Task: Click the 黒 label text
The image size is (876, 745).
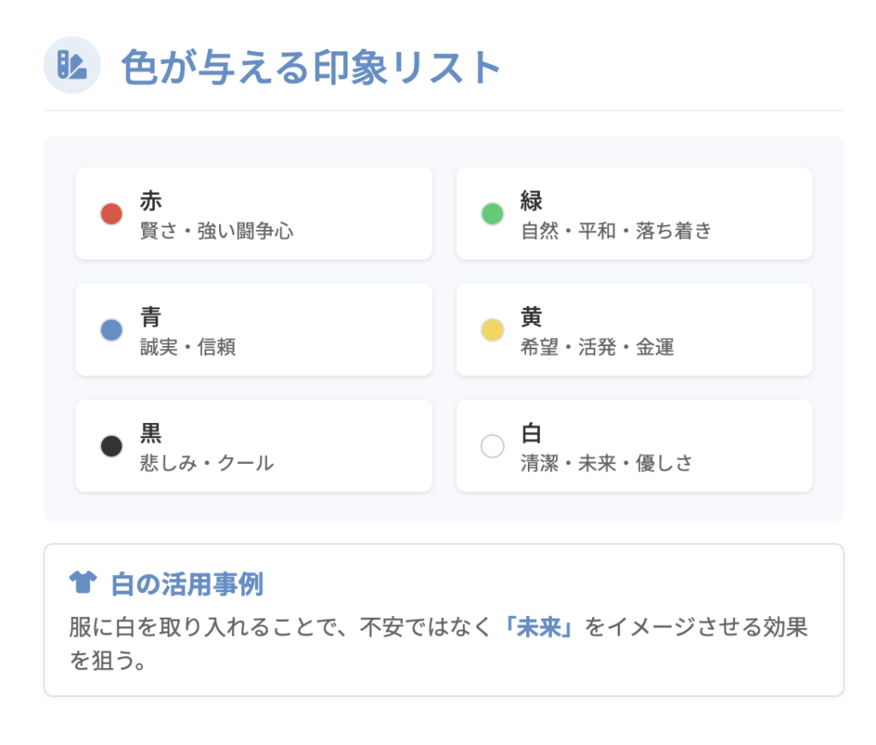Action: tap(151, 434)
